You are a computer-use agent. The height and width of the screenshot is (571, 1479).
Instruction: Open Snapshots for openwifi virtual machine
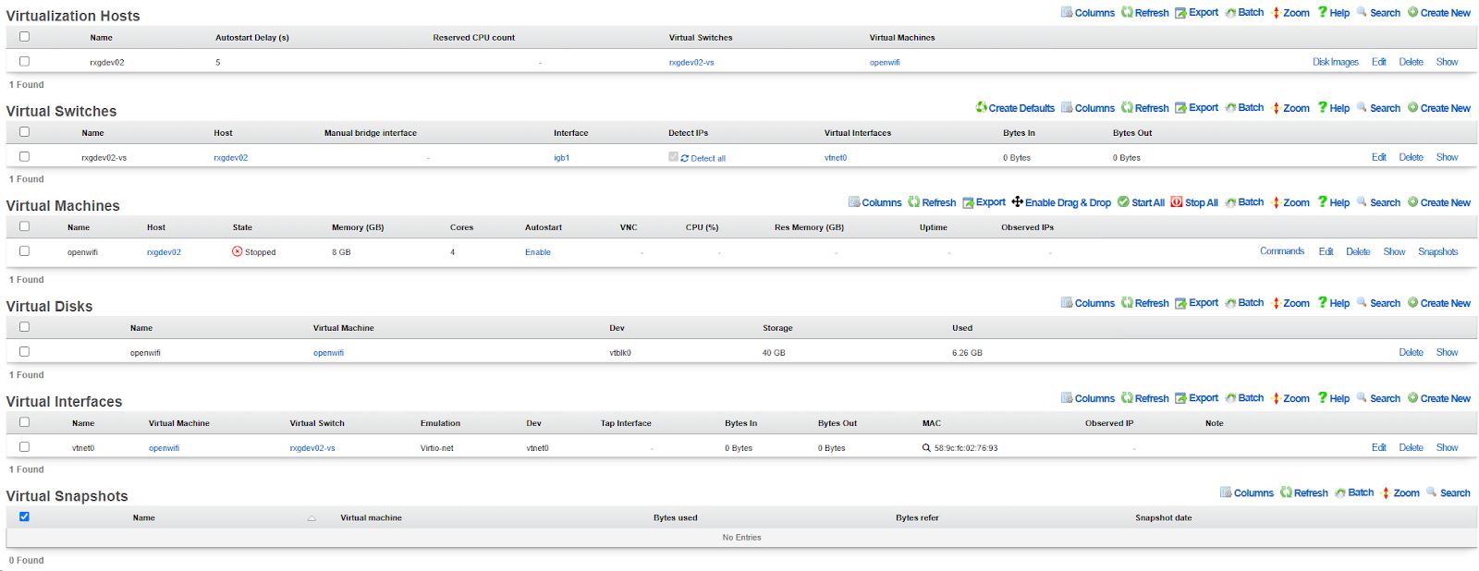1437,251
